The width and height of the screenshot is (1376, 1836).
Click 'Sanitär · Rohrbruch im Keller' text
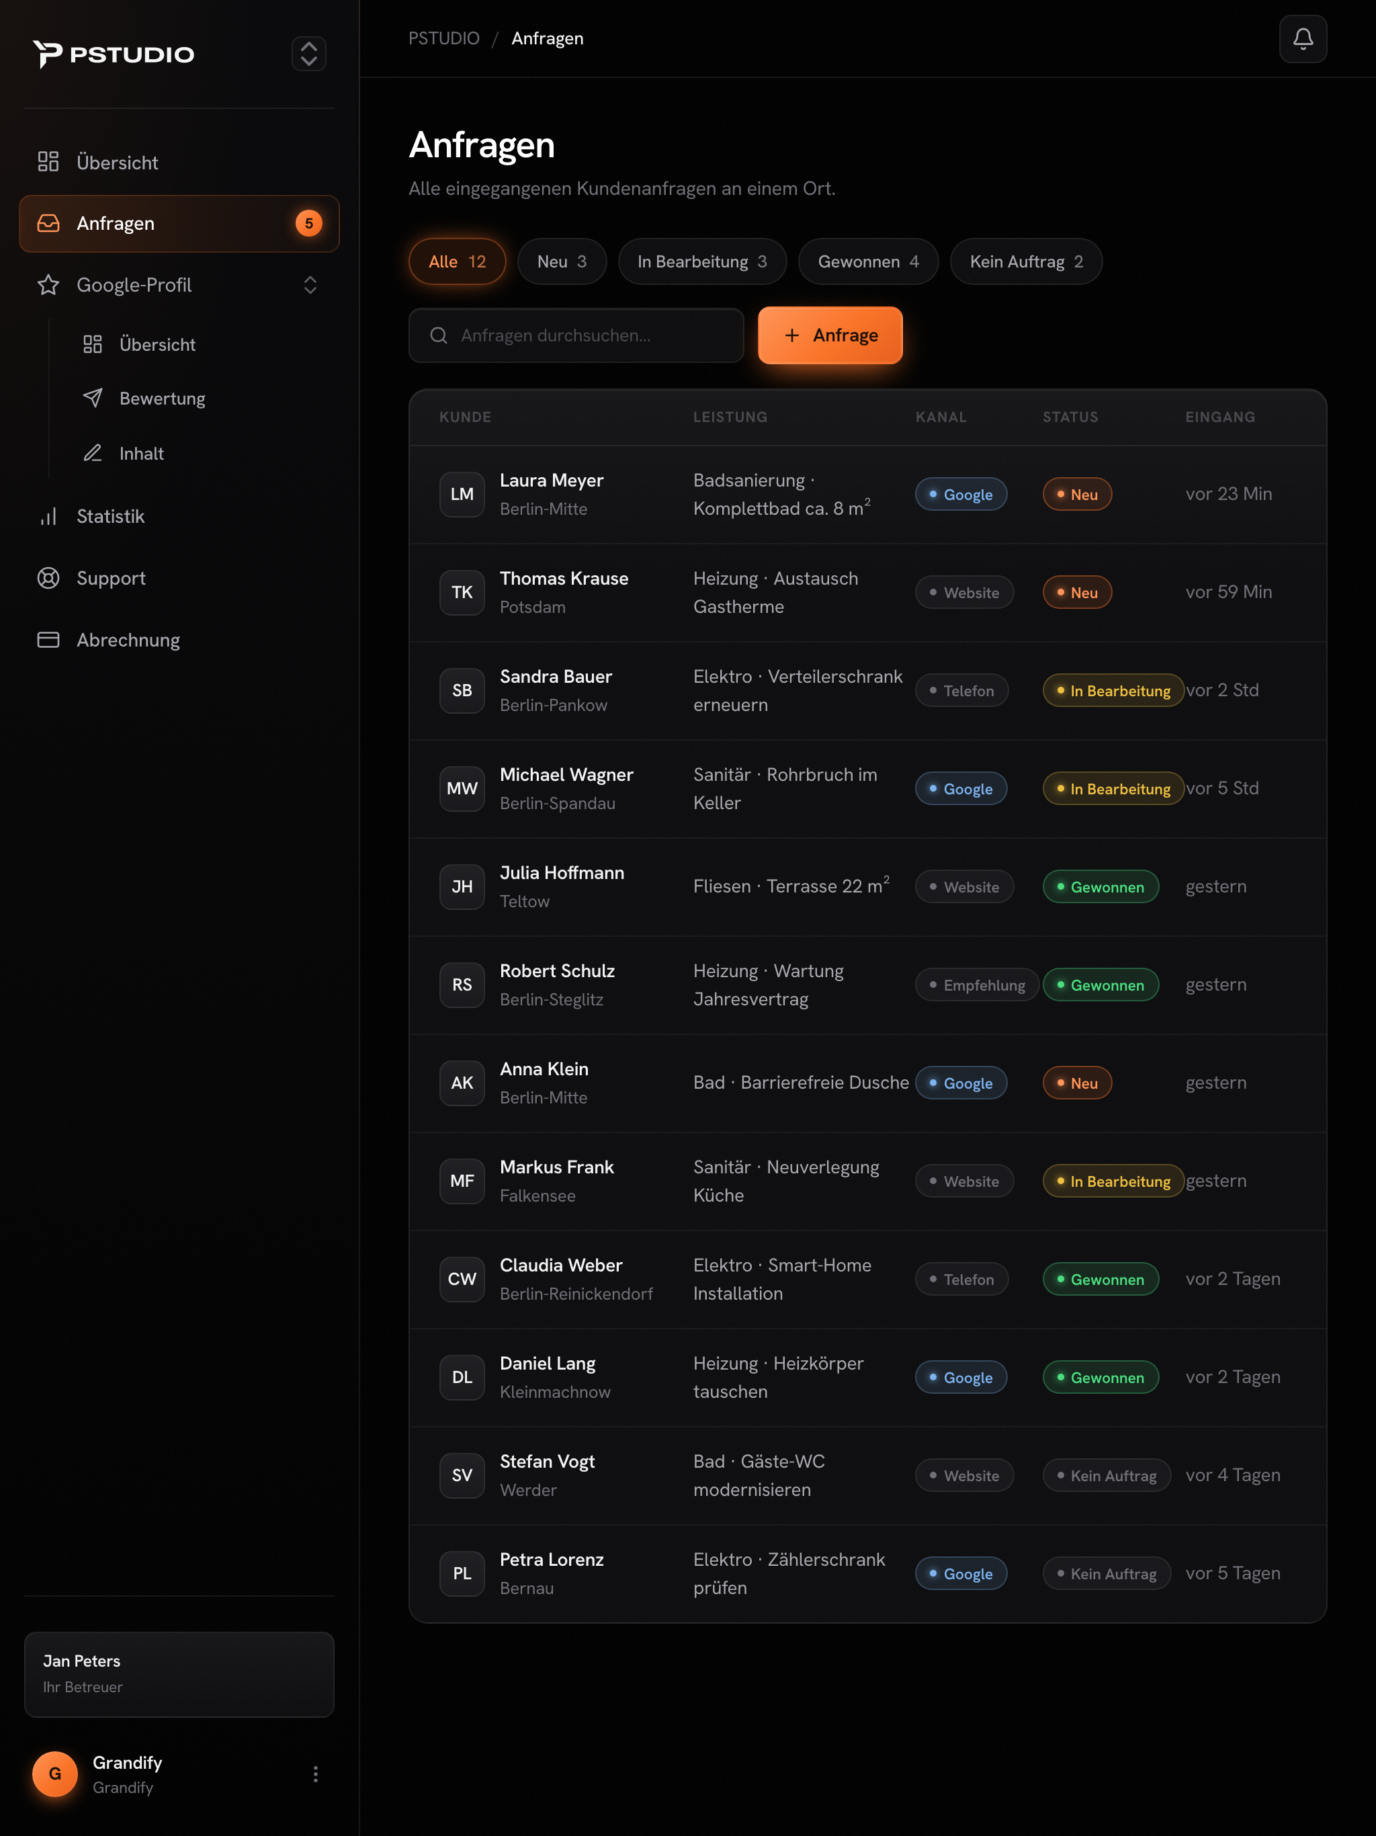785,788
